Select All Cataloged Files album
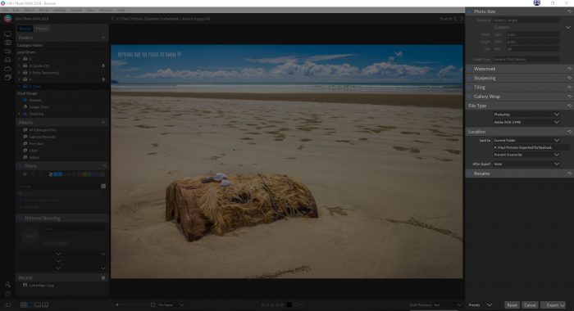Screen dimensions: 574x311 tap(42, 130)
